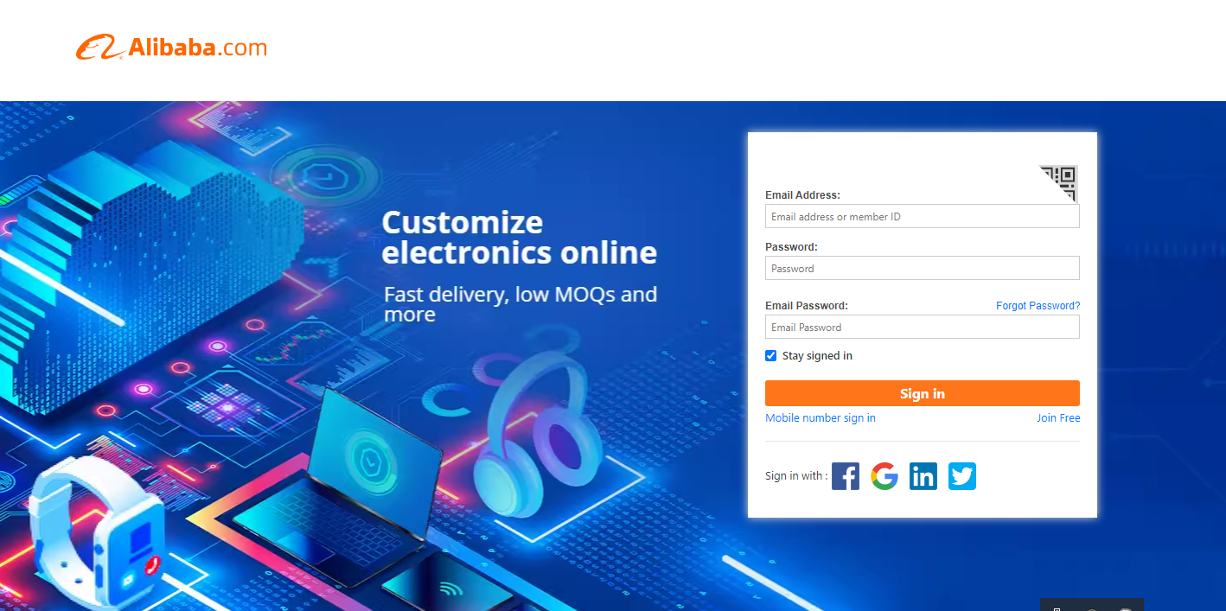Click the Fast delivery, low MOQs text

click(520, 304)
